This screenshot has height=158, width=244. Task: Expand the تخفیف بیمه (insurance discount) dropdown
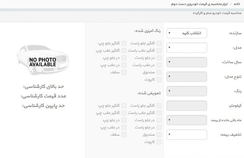coord(186,134)
